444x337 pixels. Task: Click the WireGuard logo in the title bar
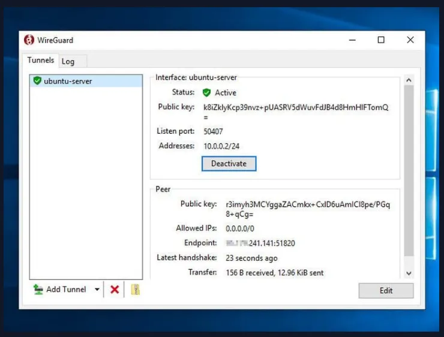(29, 40)
